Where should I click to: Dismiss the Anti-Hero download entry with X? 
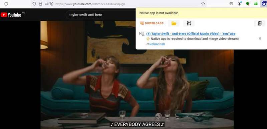pos(260,39)
